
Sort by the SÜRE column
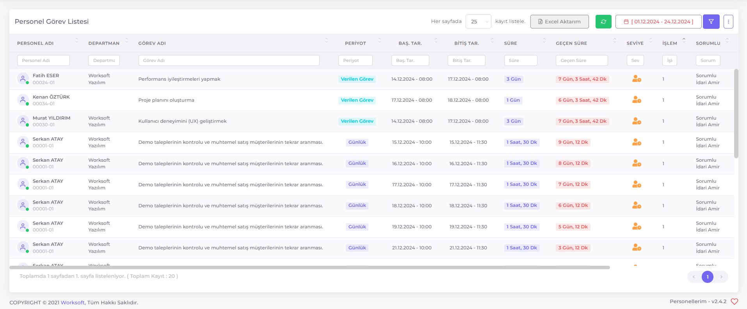[544, 41]
